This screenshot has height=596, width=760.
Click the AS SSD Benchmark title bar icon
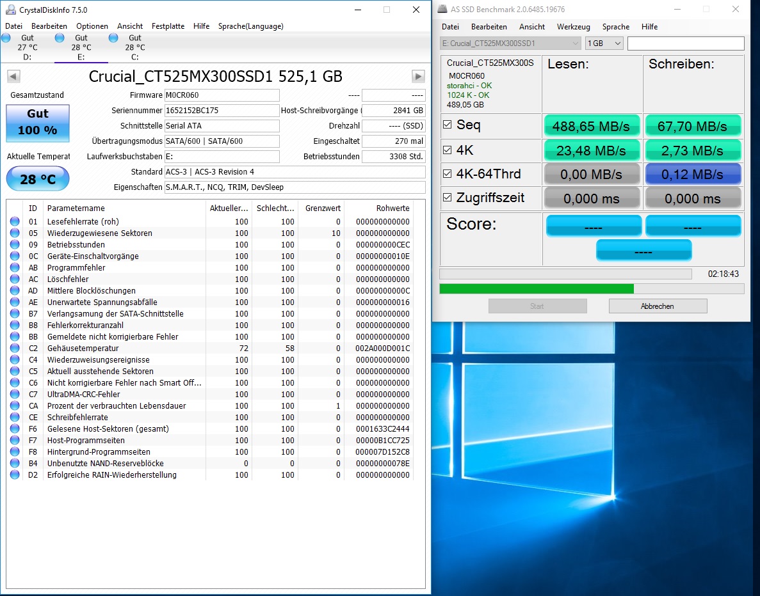click(x=442, y=9)
